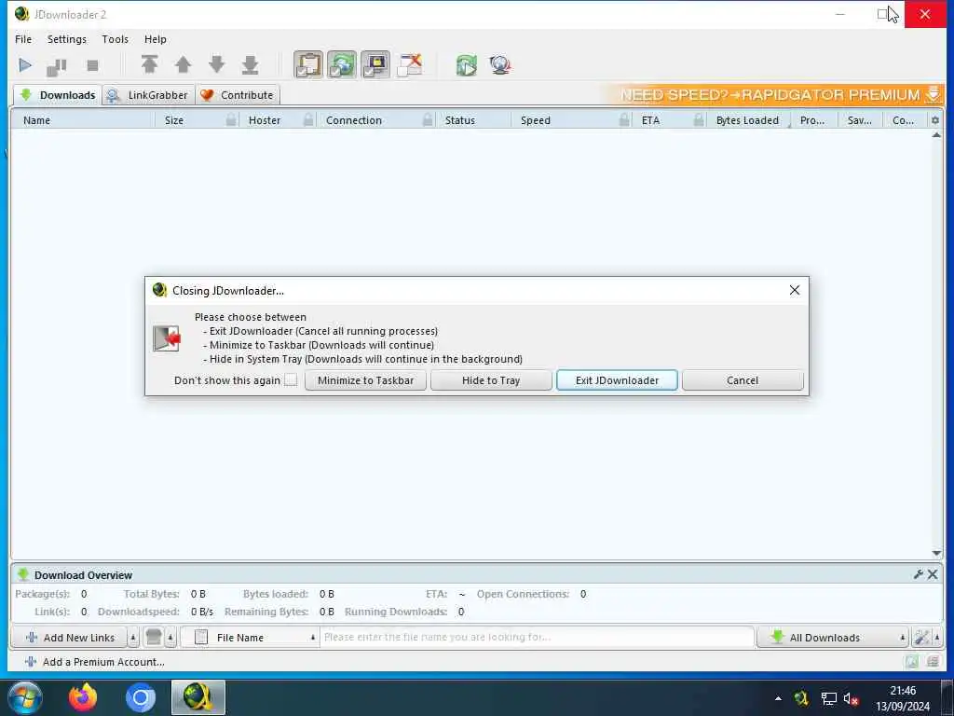Expand the clear list dropdown arrow
Image resolution: width=954 pixels, height=716 pixels.
[x=171, y=638]
